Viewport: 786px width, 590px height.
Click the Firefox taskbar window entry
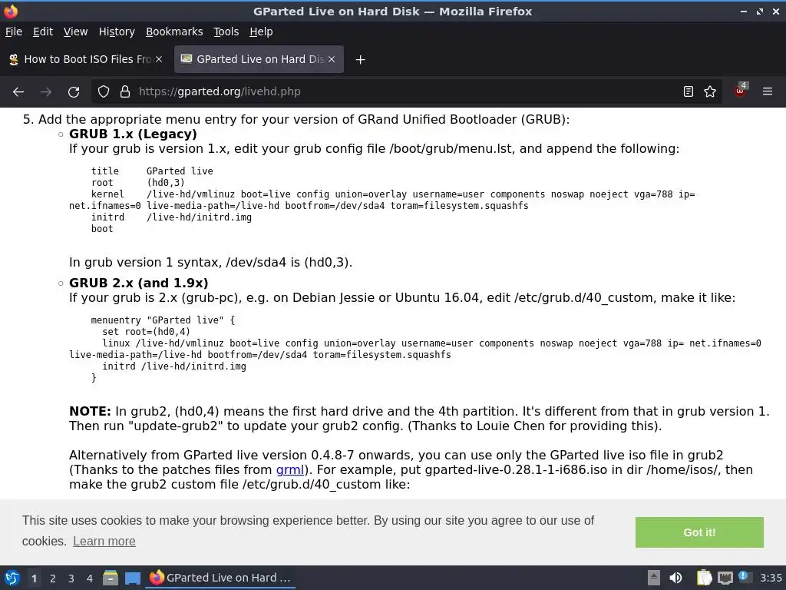[x=220, y=578]
